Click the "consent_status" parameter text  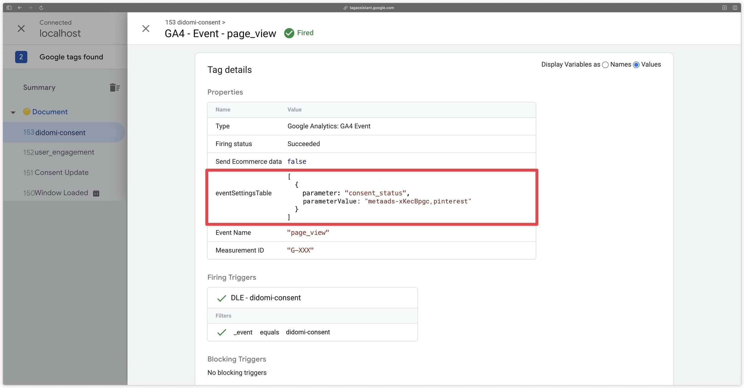pyautogui.click(x=375, y=193)
